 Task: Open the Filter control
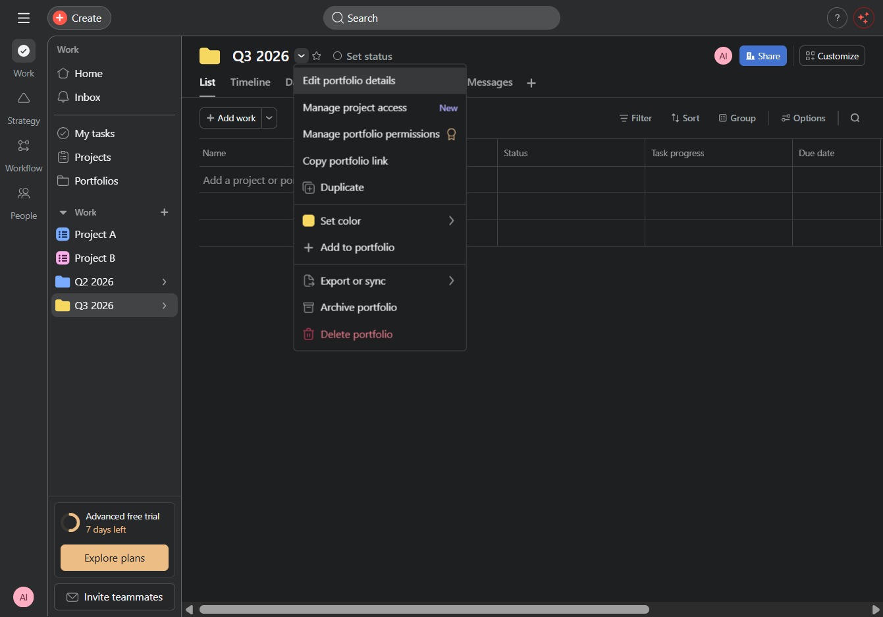(x=635, y=118)
